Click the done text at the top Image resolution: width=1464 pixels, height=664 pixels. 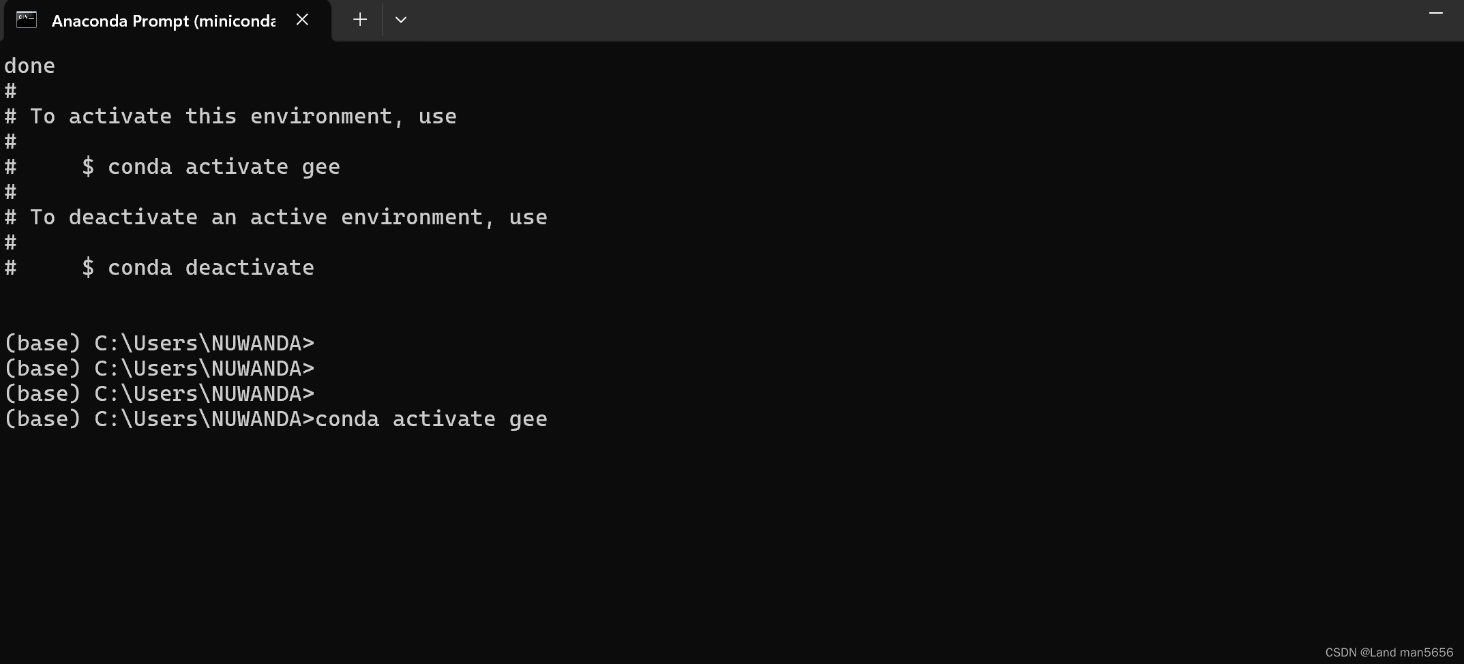[29, 65]
